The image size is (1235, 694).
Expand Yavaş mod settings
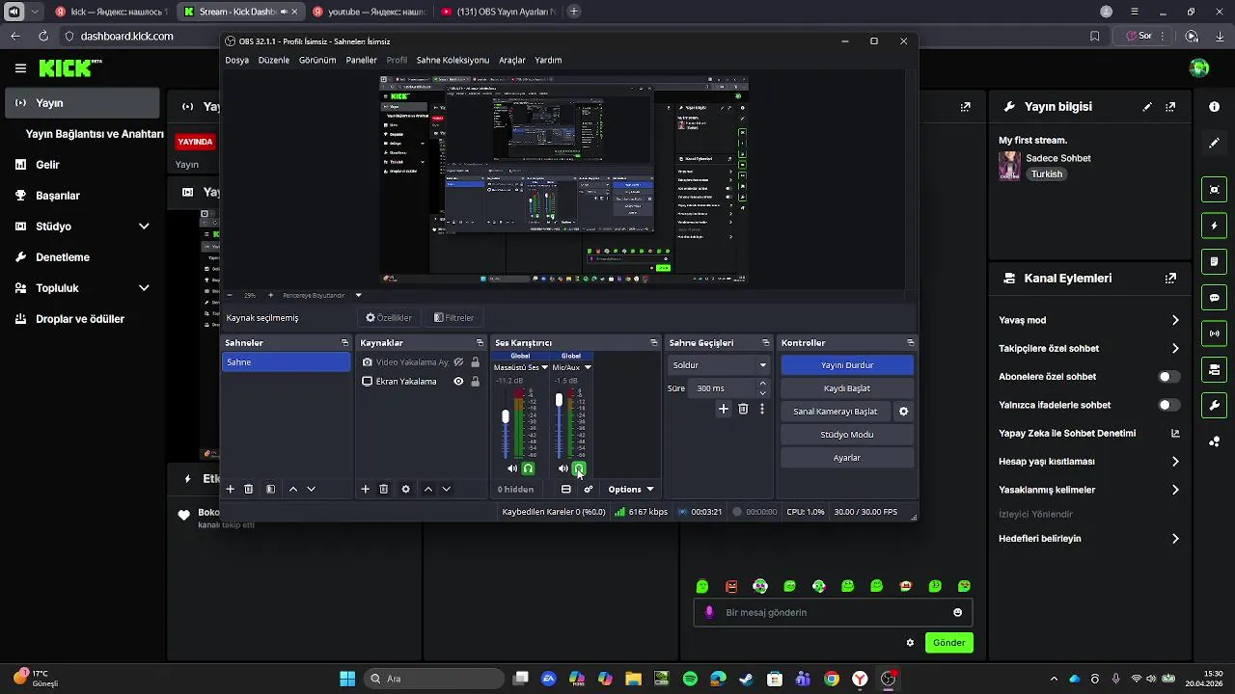click(1175, 320)
